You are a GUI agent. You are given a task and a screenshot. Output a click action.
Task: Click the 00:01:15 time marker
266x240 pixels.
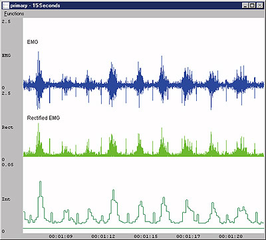[x=146, y=237]
